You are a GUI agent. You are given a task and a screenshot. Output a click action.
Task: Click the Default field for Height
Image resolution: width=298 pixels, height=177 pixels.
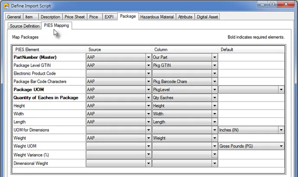(x=251, y=106)
